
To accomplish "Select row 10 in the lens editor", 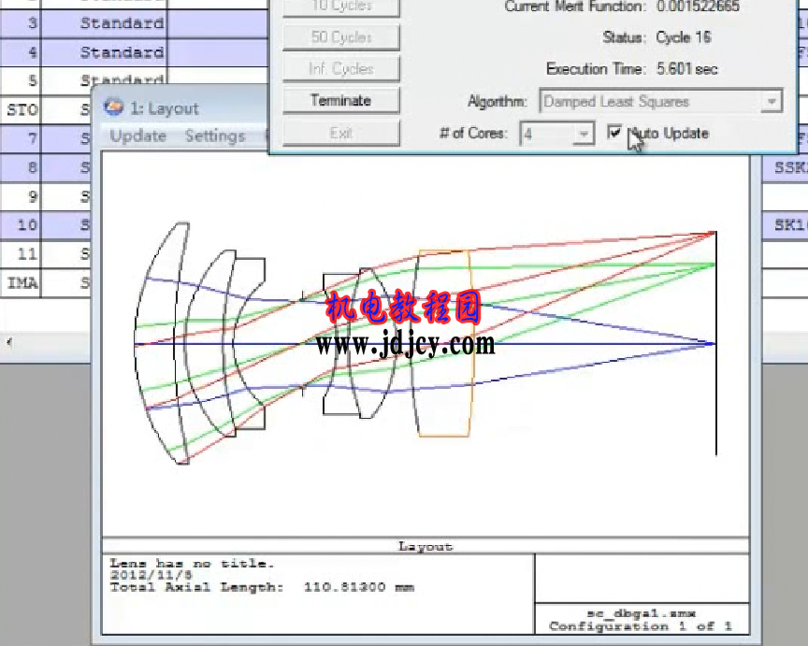I will 21,225.
